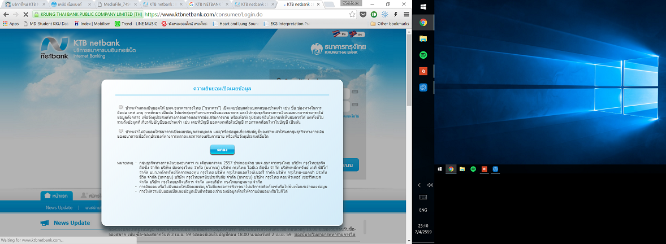Click the forward navigation arrow
Image resolution: width=666 pixels, height=244 pixels.
point(16,14)
